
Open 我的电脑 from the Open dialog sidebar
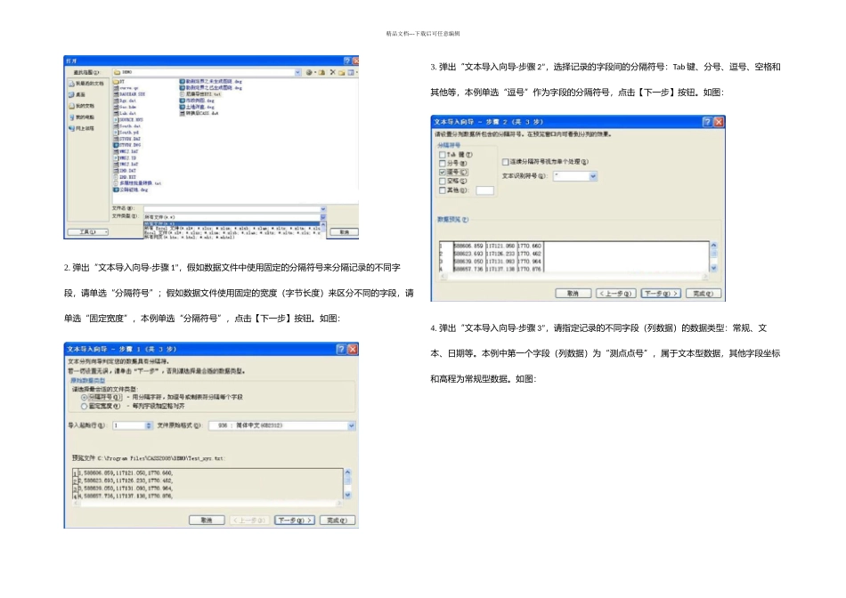[x=81, y=117]
